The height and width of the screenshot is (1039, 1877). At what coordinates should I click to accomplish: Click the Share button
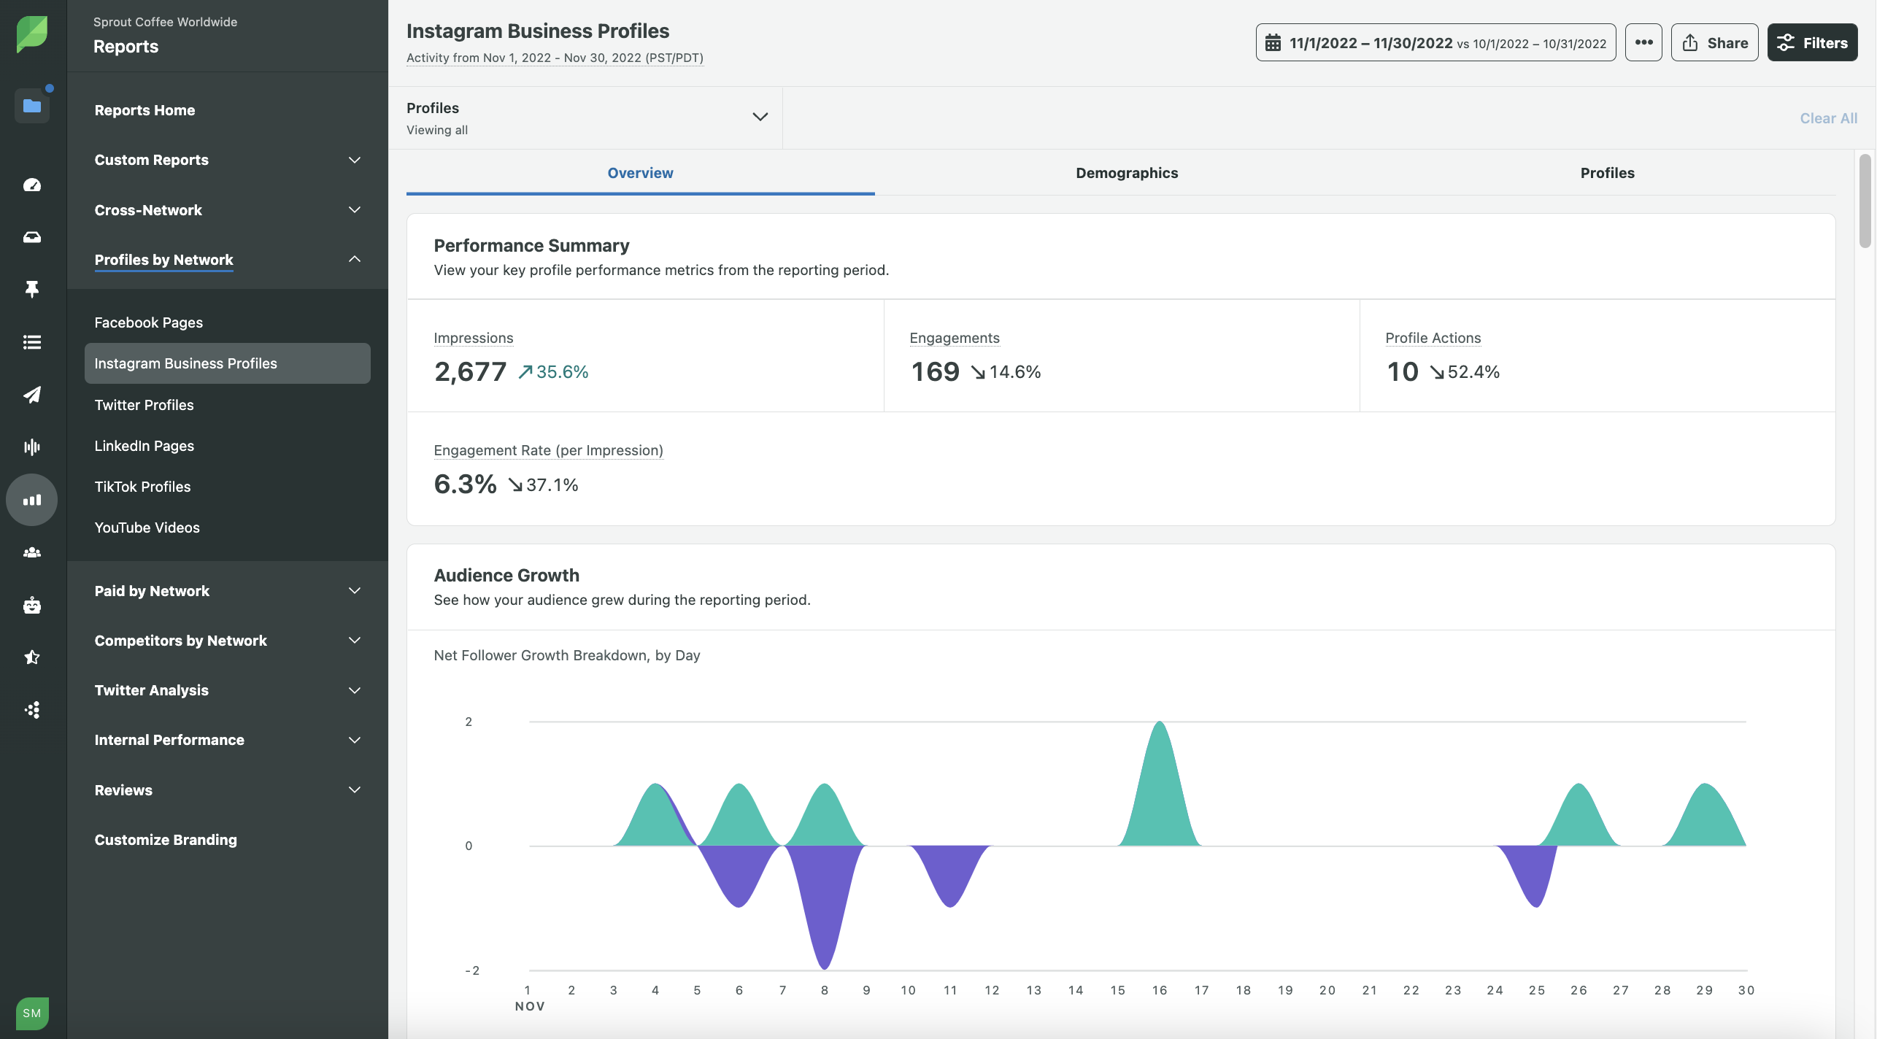pyautogui.click(x=1714, y=42)
